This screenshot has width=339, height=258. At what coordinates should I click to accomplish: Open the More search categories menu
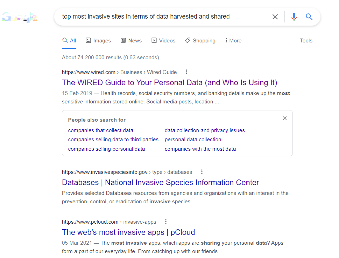(x=233, y=40)
